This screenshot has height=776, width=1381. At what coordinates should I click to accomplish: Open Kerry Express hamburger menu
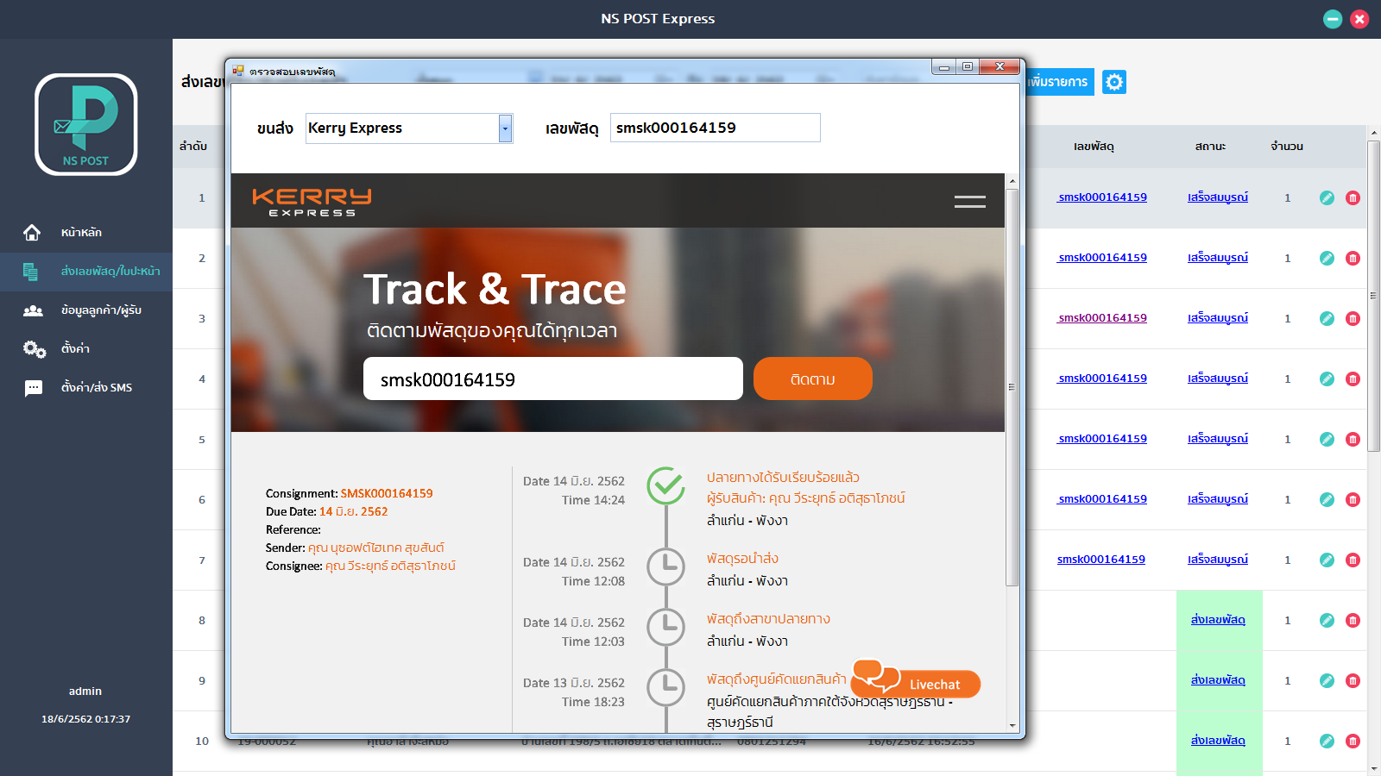pyautogui.click(x=969, y=202)
